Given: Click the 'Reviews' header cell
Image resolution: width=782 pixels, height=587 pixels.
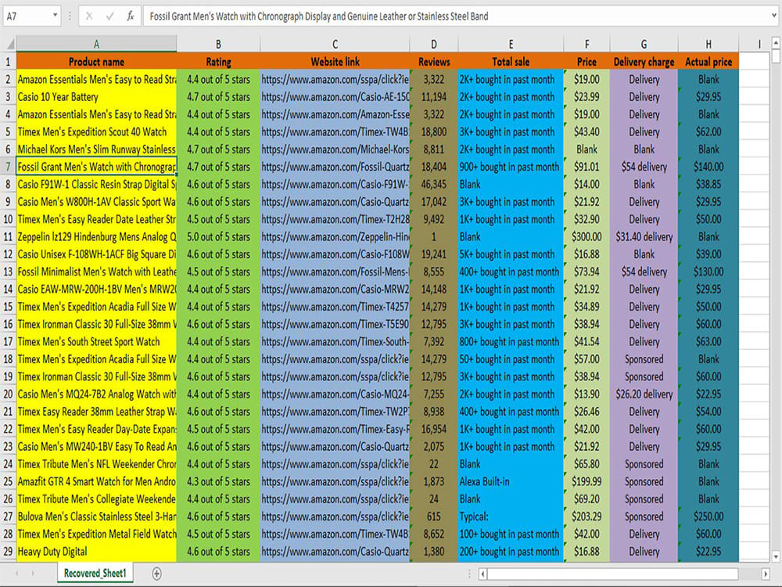Looking at the screenshot, I should pyautogui.click(x=434, y=62).
